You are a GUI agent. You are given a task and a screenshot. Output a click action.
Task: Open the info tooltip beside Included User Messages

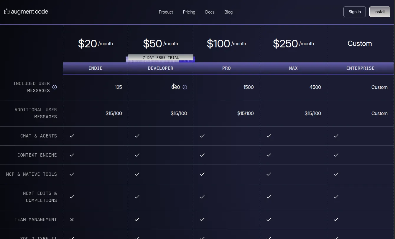55,87
